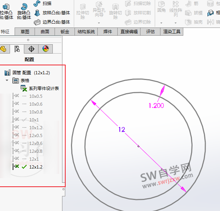The height and width of the screenshot is (211, 220).
Task: Click the Linear Pattern (线性阵列) tool
Action: 176,9
